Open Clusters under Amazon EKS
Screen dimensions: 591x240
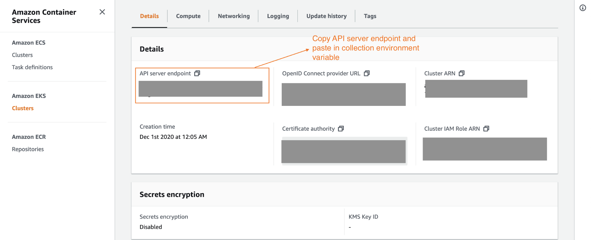23,108
